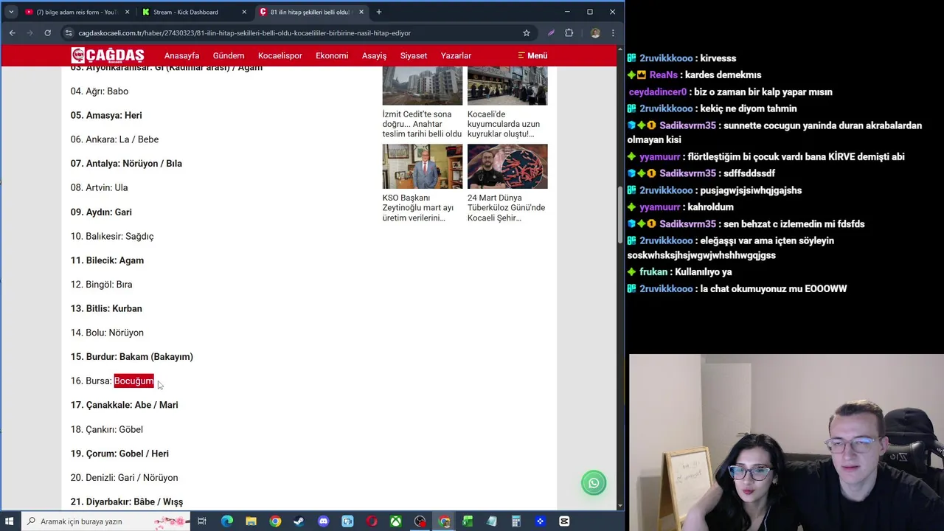Close the Stream - Kick Dashboard tab
Screen dimensions: 944x531
(x=244, y=12)
